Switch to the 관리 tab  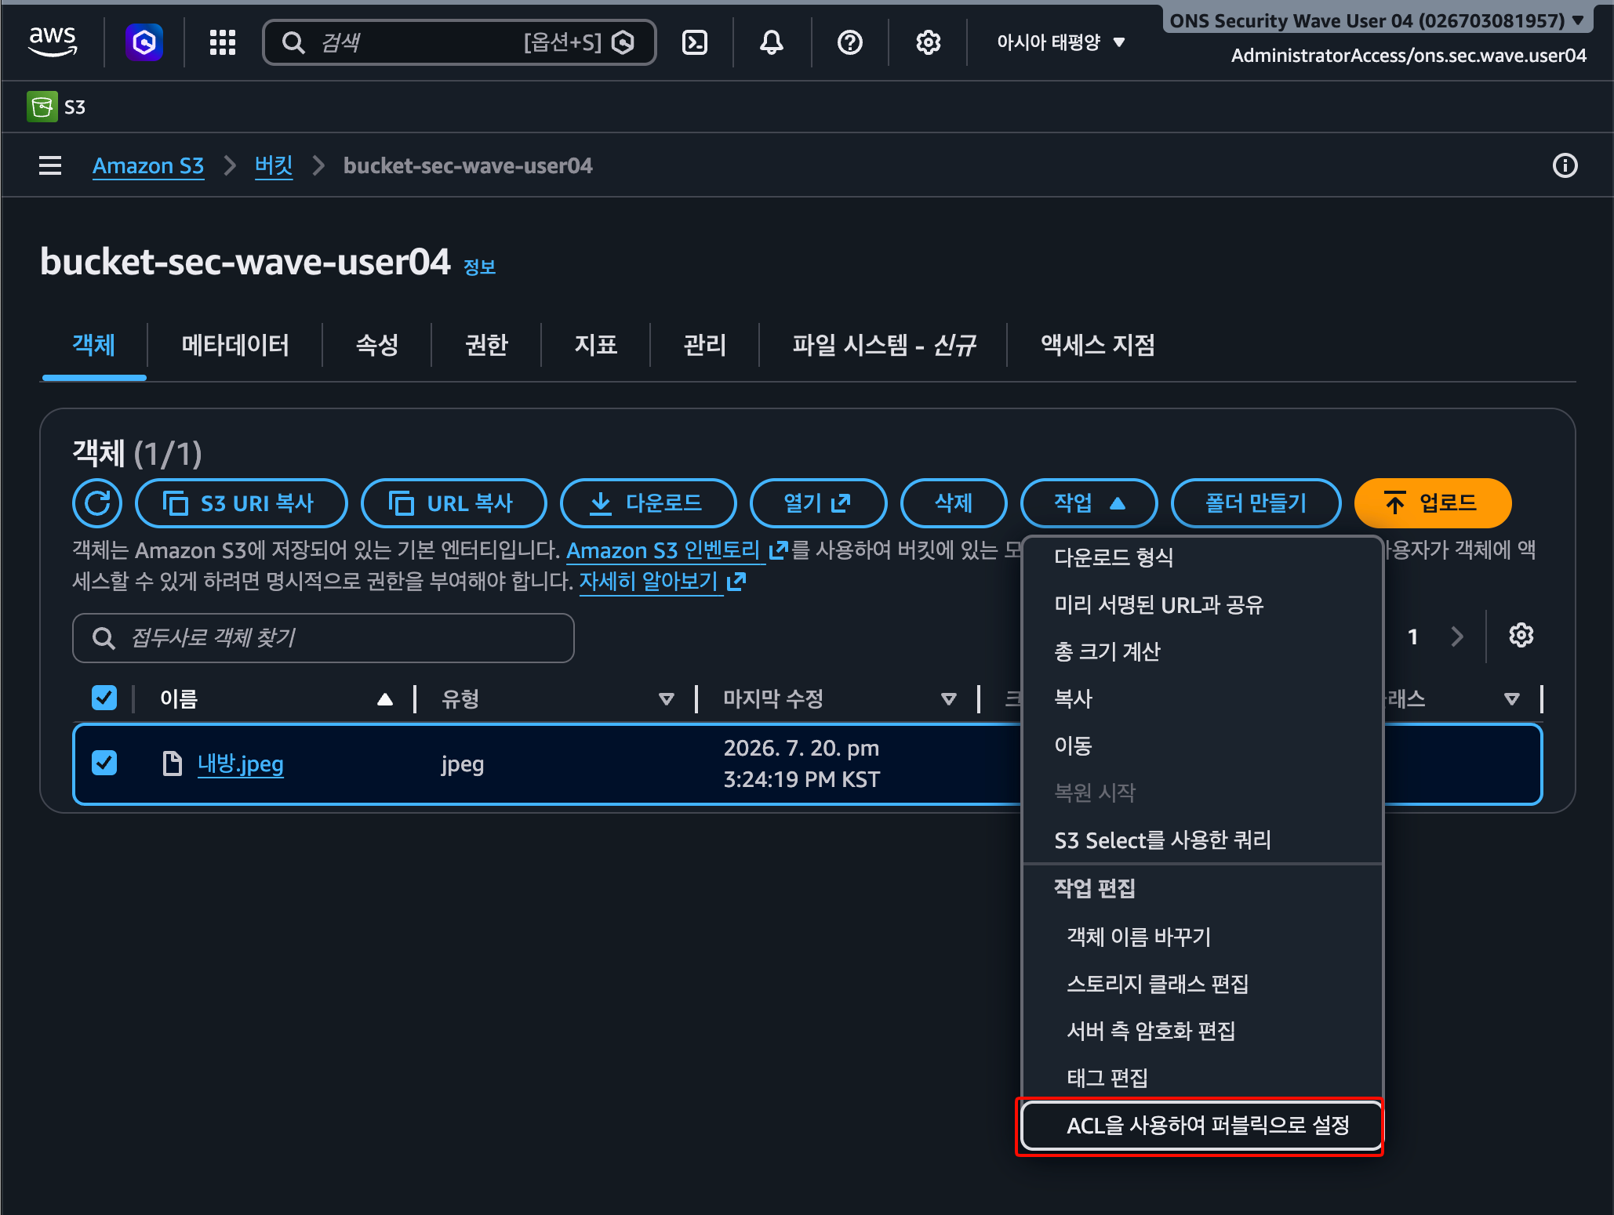tap(705, 345)
